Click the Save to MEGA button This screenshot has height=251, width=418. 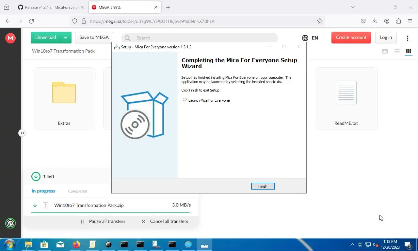click(94, 37)
